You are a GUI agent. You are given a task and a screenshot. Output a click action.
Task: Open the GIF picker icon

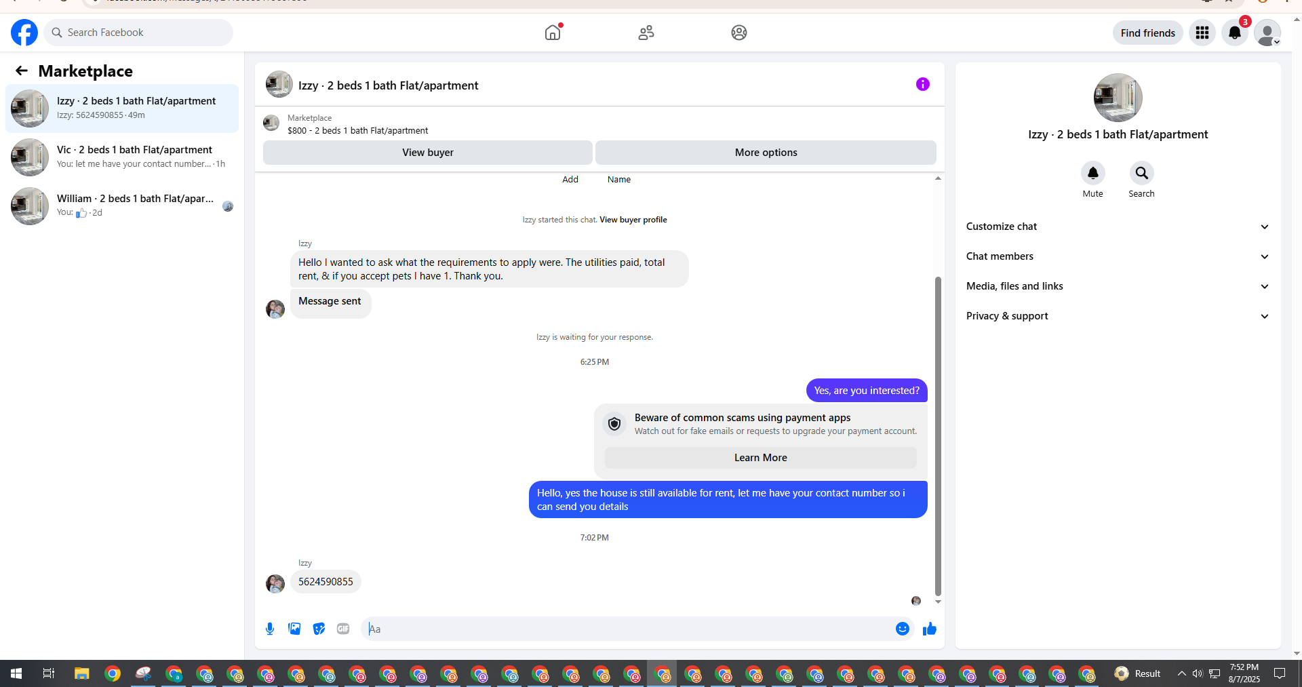[343, 629]
